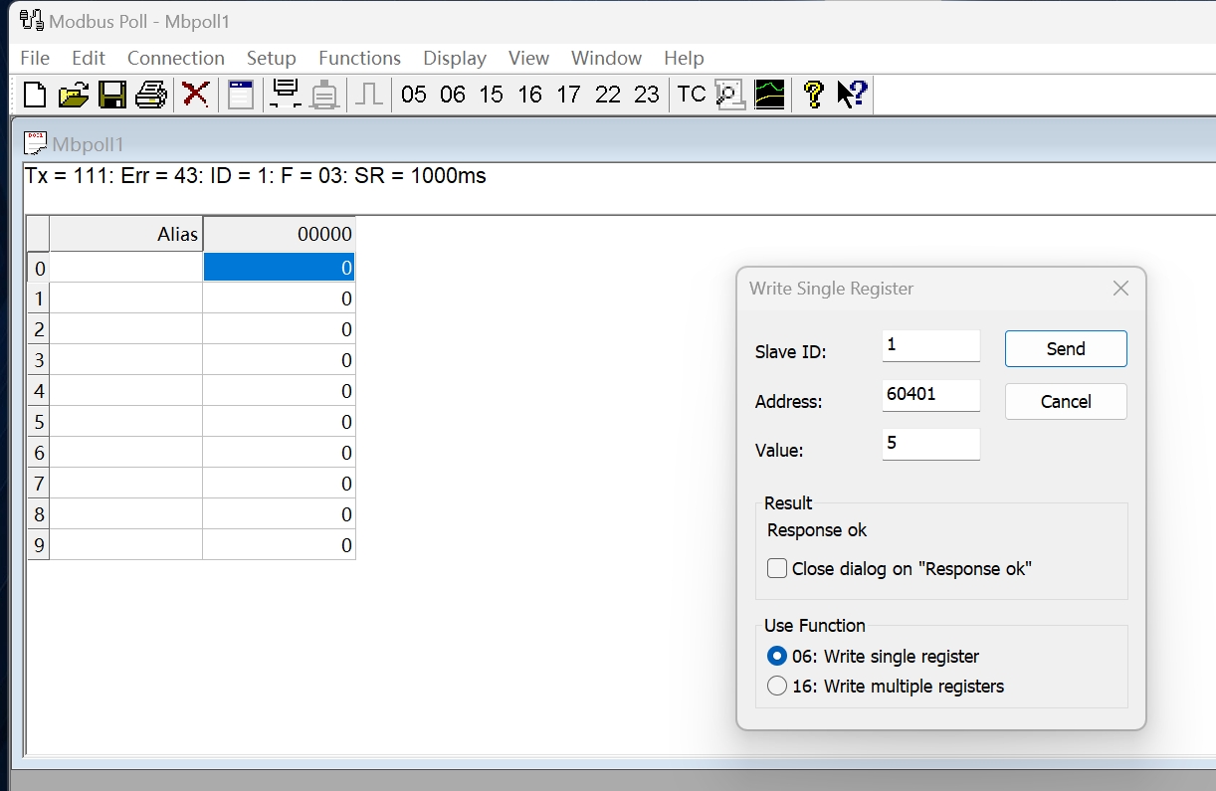Select 06: Write single register radio

pos(777,657)
